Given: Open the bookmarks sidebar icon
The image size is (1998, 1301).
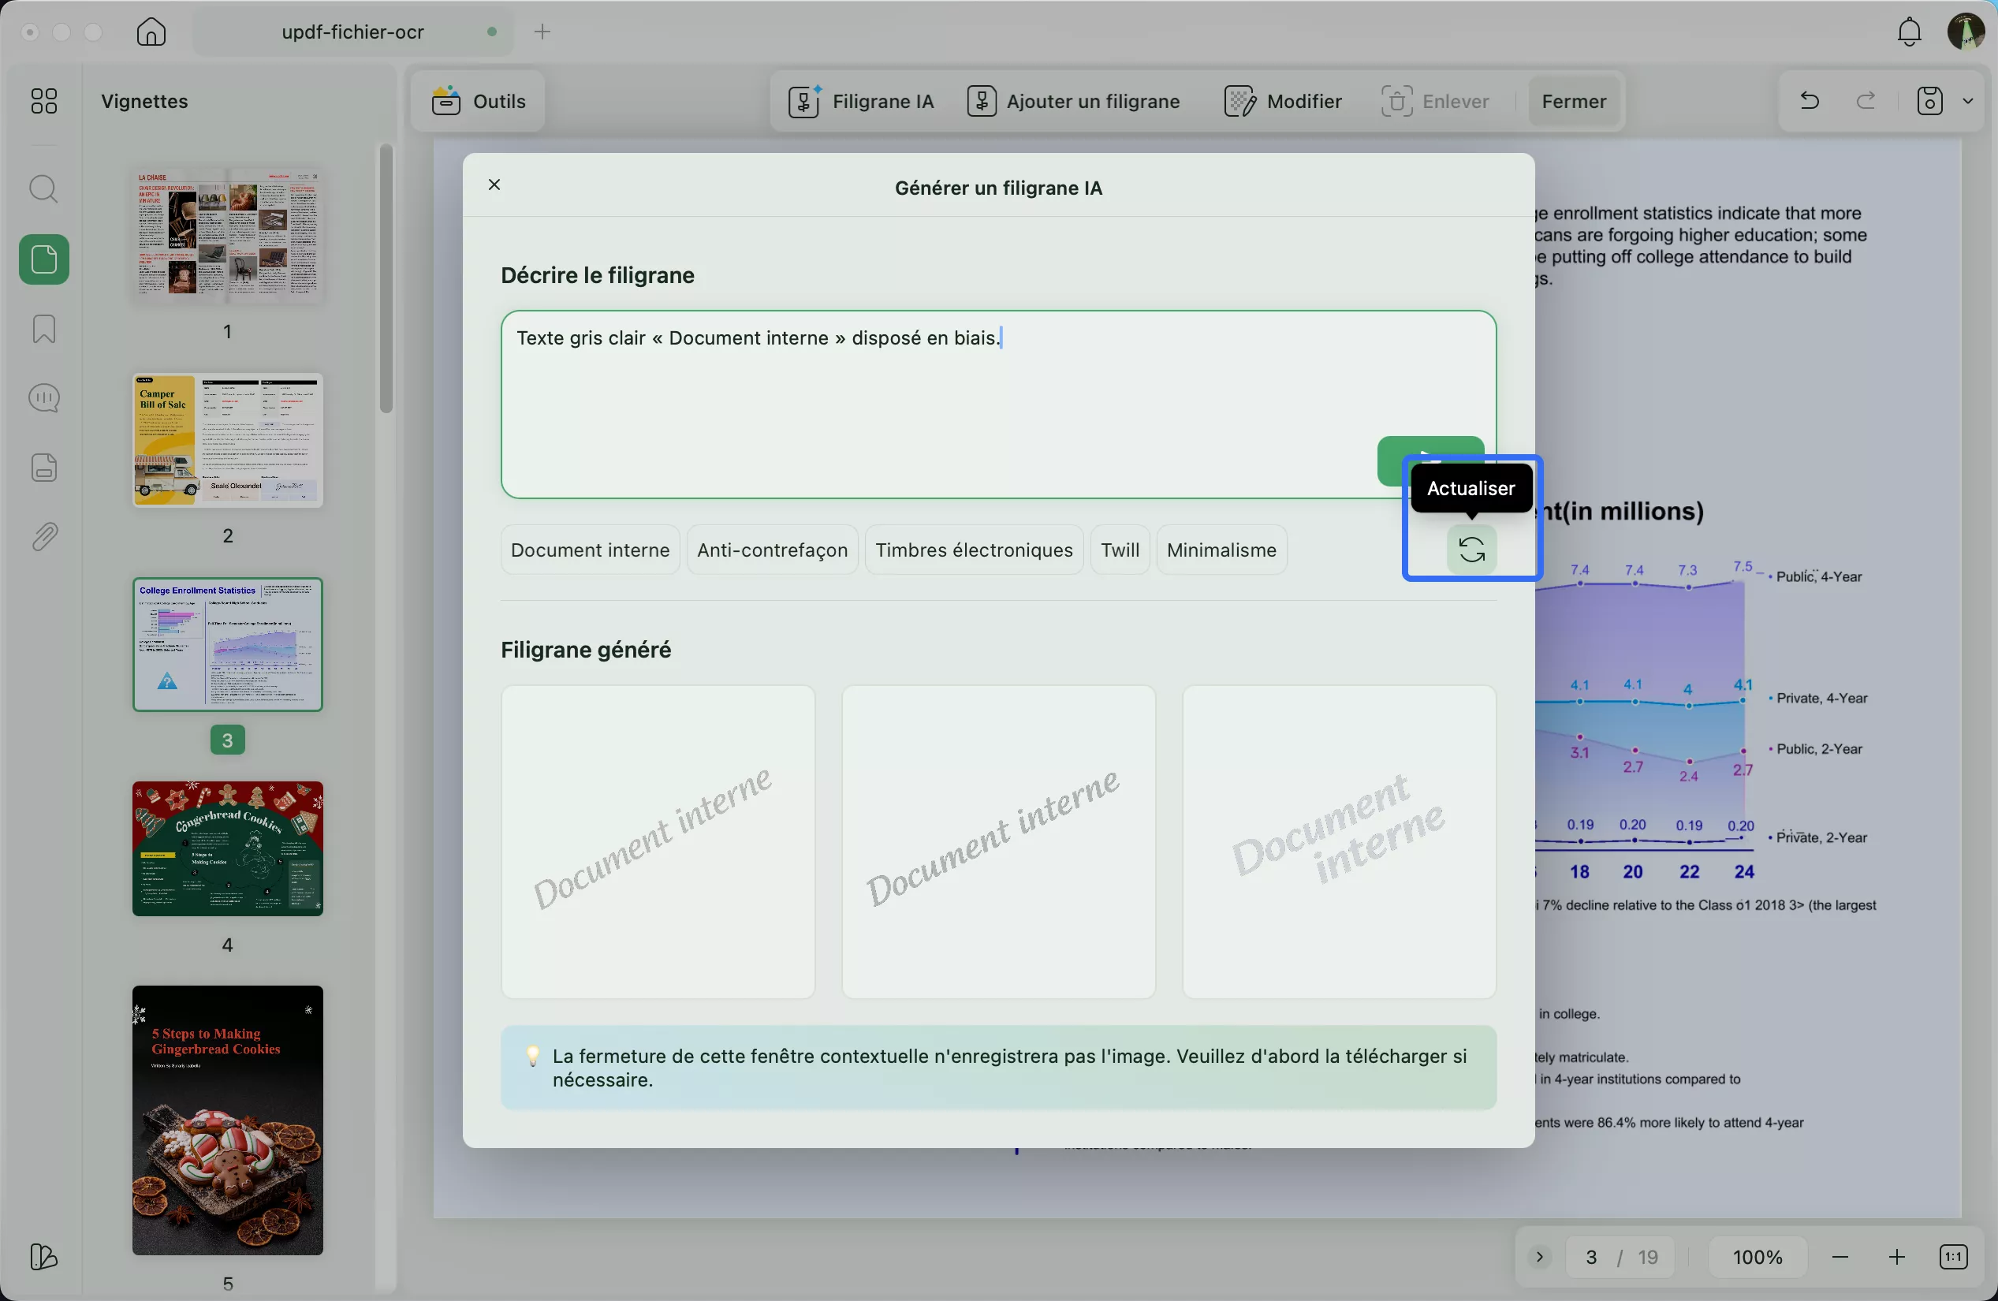Looking at the screenshot, I should pyautogui.click(x=43, y=328).
